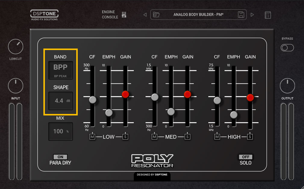Click the SHAPE 4.4 dB value box
The height and width of the screenshot is (189, 304).
pyautogui.click(x=61, y=101)
